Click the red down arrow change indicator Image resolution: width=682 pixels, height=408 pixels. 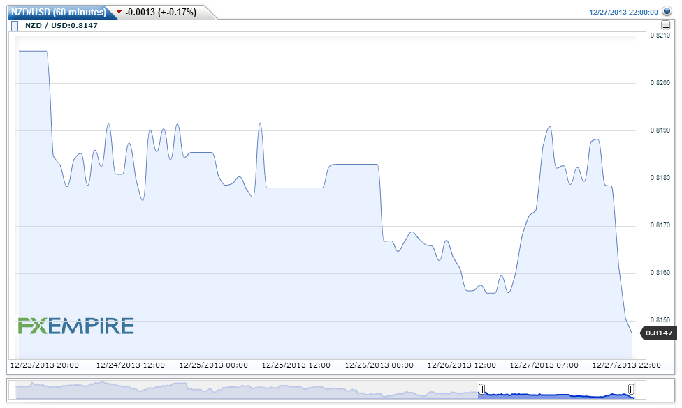coord(119,12)
